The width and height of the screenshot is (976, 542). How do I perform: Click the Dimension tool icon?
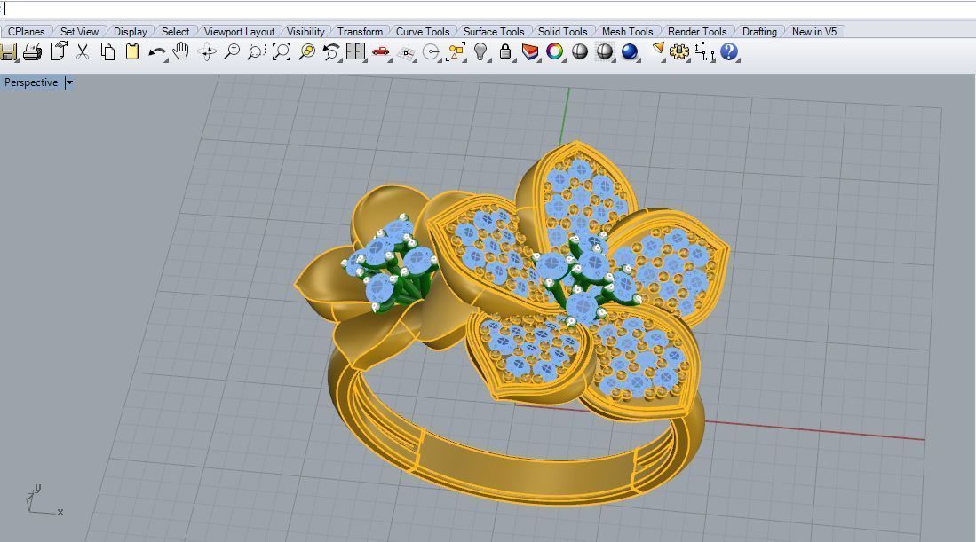point(704,52)
